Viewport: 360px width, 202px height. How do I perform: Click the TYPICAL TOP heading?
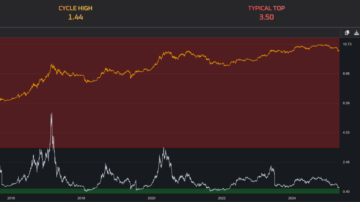pyautogui.click(x=266, y=8)
